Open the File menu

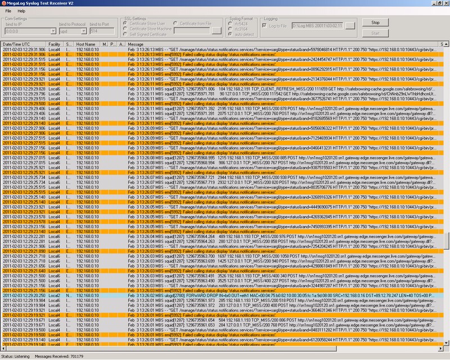click(x=8, y=11)
